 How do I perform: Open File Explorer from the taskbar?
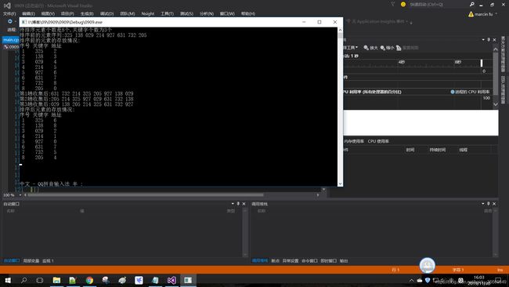[56, 280]
